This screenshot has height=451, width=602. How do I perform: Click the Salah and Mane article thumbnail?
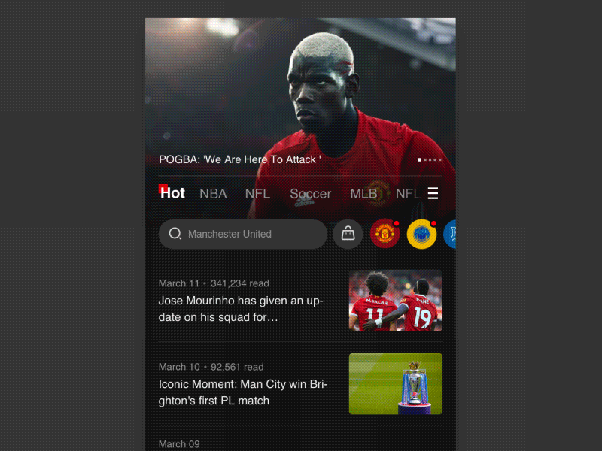coord(396,301)
